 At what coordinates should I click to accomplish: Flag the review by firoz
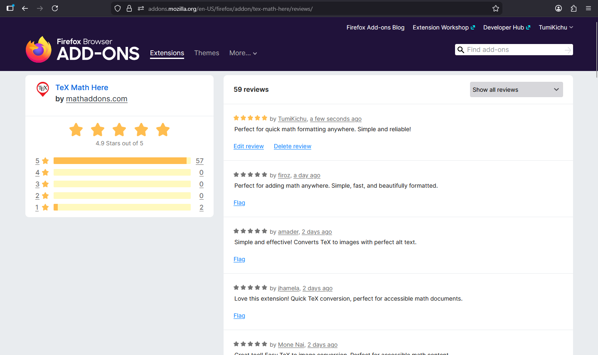pyautogui.click(x=239, y=203)
